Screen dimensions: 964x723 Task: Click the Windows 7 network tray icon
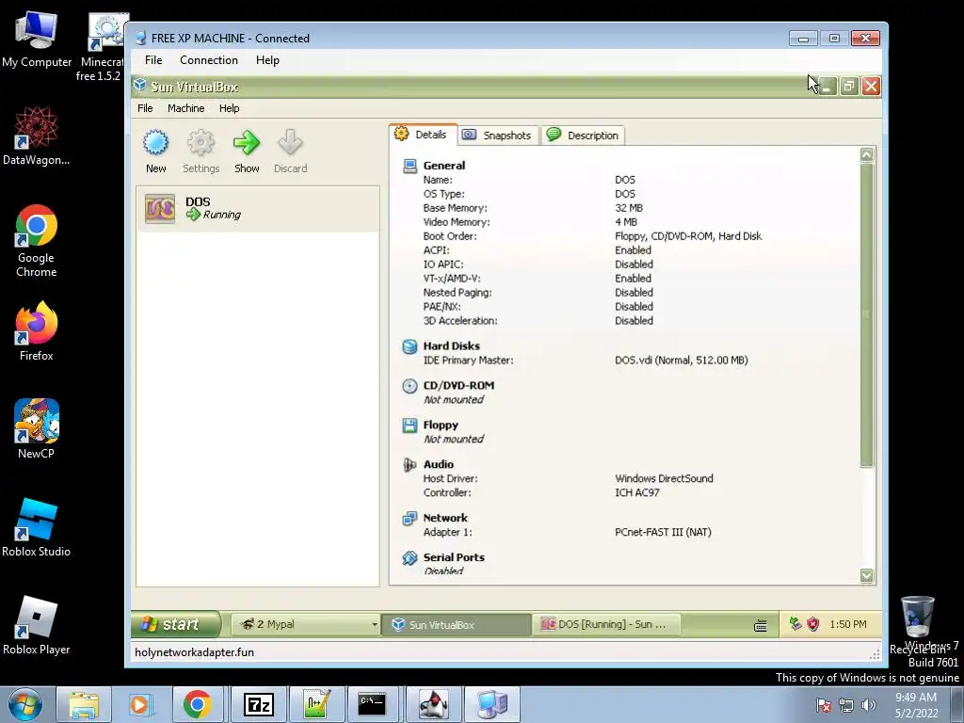click(846, 705)
